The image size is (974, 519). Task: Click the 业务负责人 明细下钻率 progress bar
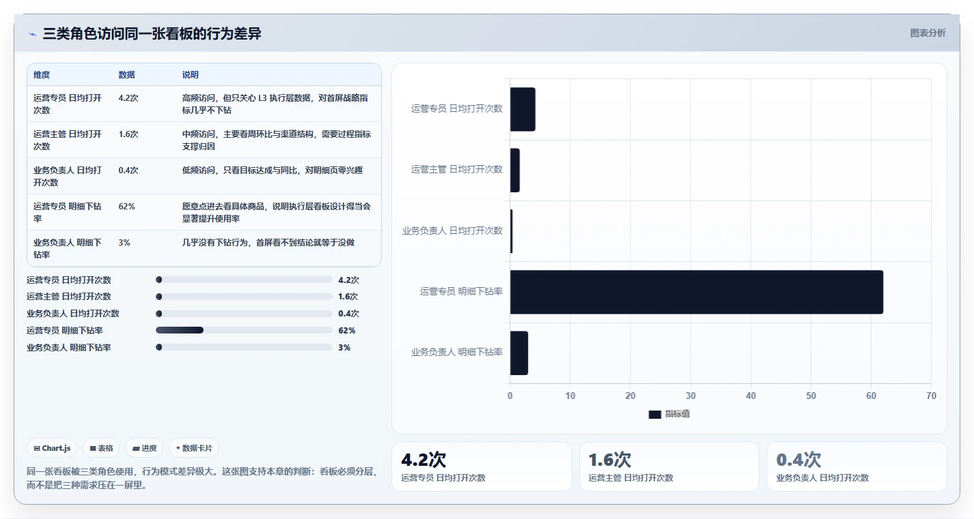coord(244,347)
